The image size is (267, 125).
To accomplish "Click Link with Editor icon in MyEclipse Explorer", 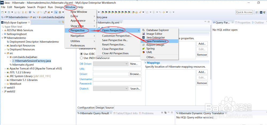I will click(63, 22).
